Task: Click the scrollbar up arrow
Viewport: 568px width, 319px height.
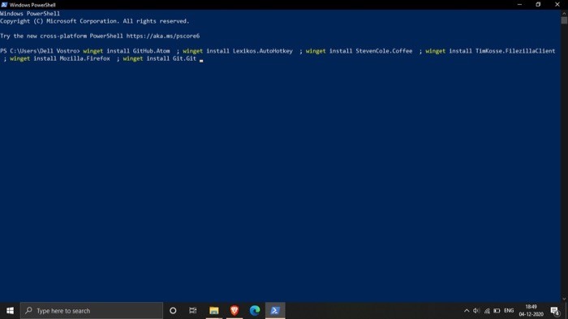Action: [x=565, y=13]
